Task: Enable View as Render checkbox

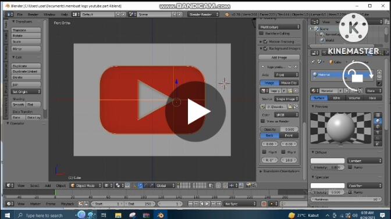Action: click(x=262, y=121)
